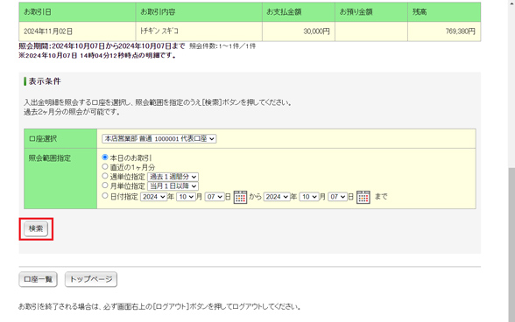Image resolution: width=515 pixels, height=322 pixels.
Task: Click the 30,000円 payment amount cell
Action: tap(299, 31)
